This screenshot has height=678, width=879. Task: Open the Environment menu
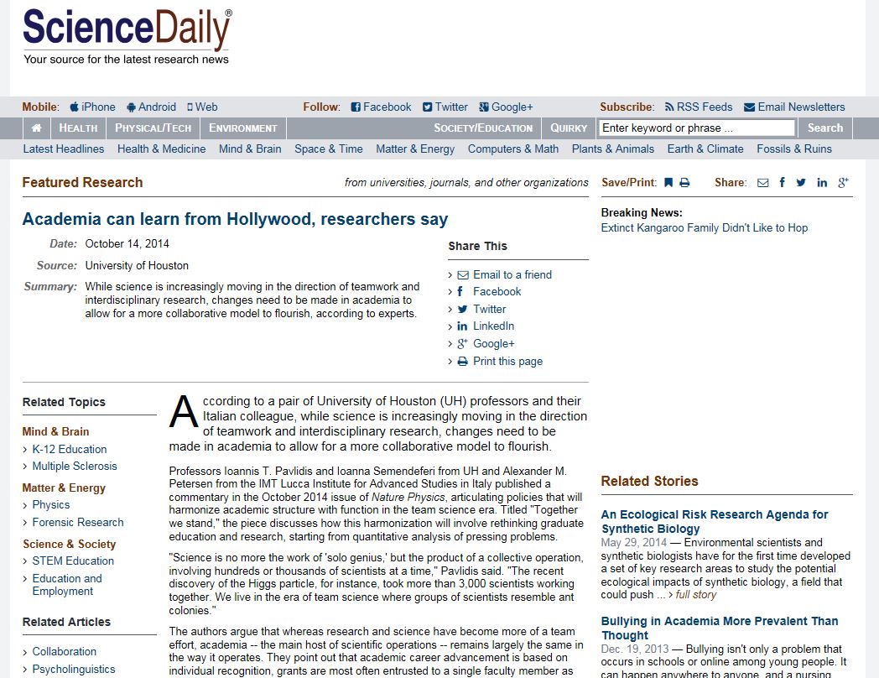click(243, 128)
